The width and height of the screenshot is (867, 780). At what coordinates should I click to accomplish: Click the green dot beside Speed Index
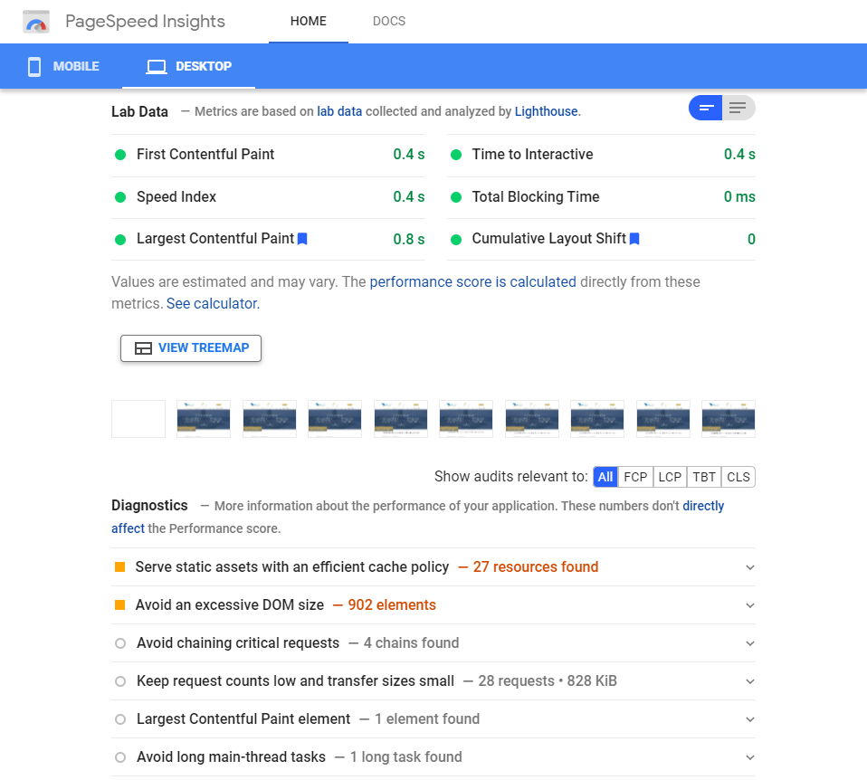120,196
